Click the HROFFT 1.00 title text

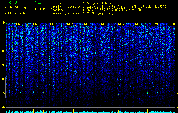22,2
